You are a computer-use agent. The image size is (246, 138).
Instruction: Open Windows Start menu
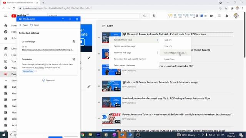pos(4,135)
